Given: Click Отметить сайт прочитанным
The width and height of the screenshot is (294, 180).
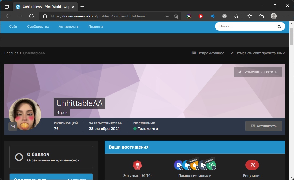Looking at the screenshot, I should pyautogui.click(x=257, y=53).
